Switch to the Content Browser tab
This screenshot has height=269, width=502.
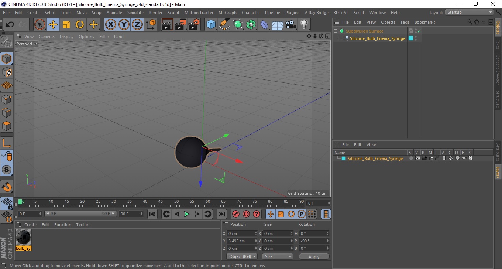(x=498, y=70)
